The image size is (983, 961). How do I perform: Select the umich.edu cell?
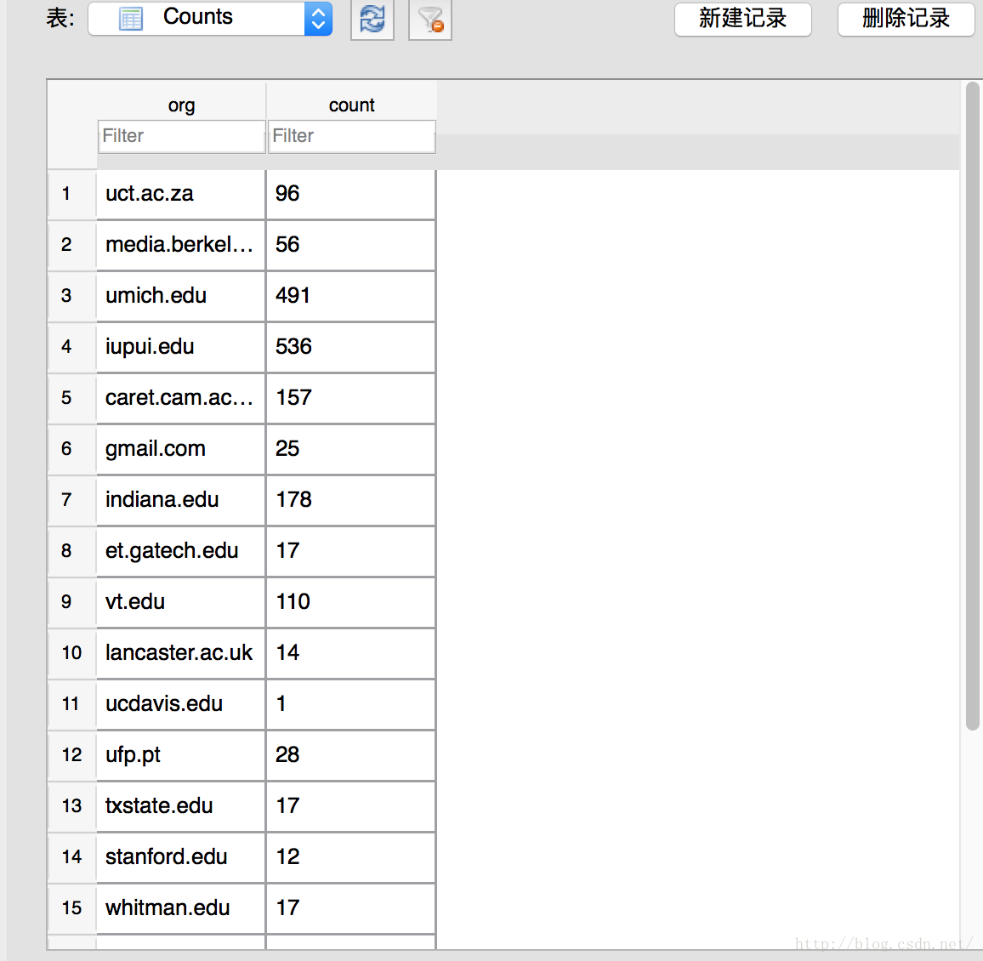[x=181, y=296]
